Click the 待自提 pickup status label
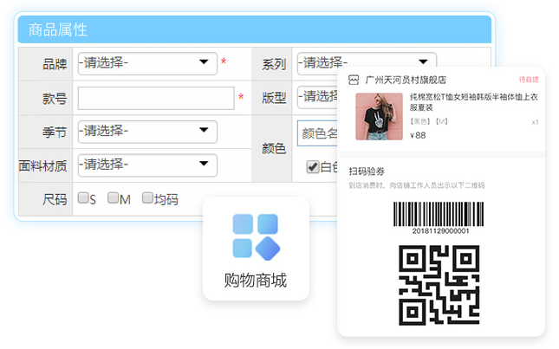559x349 pixels. coord(529,80)
